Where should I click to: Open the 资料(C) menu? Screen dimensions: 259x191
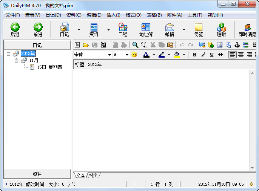tap(74, 15)
